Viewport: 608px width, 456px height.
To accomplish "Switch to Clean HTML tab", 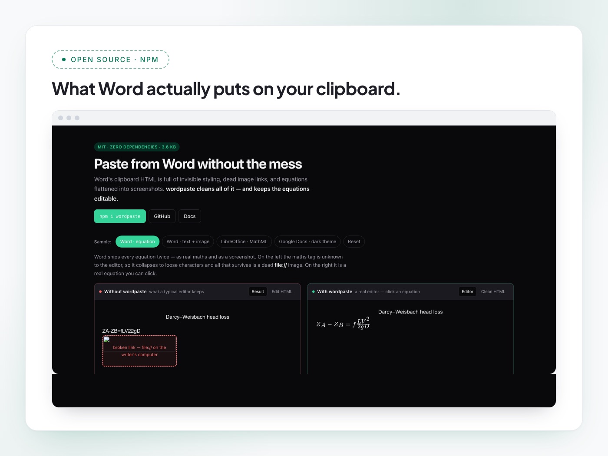I will (x=493, y=291).
